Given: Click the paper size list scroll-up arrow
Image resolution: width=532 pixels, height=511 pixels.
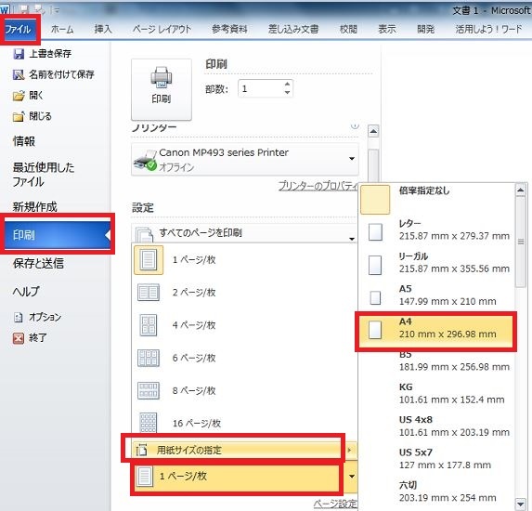Looking at the screenshot, I should (521, 190).
